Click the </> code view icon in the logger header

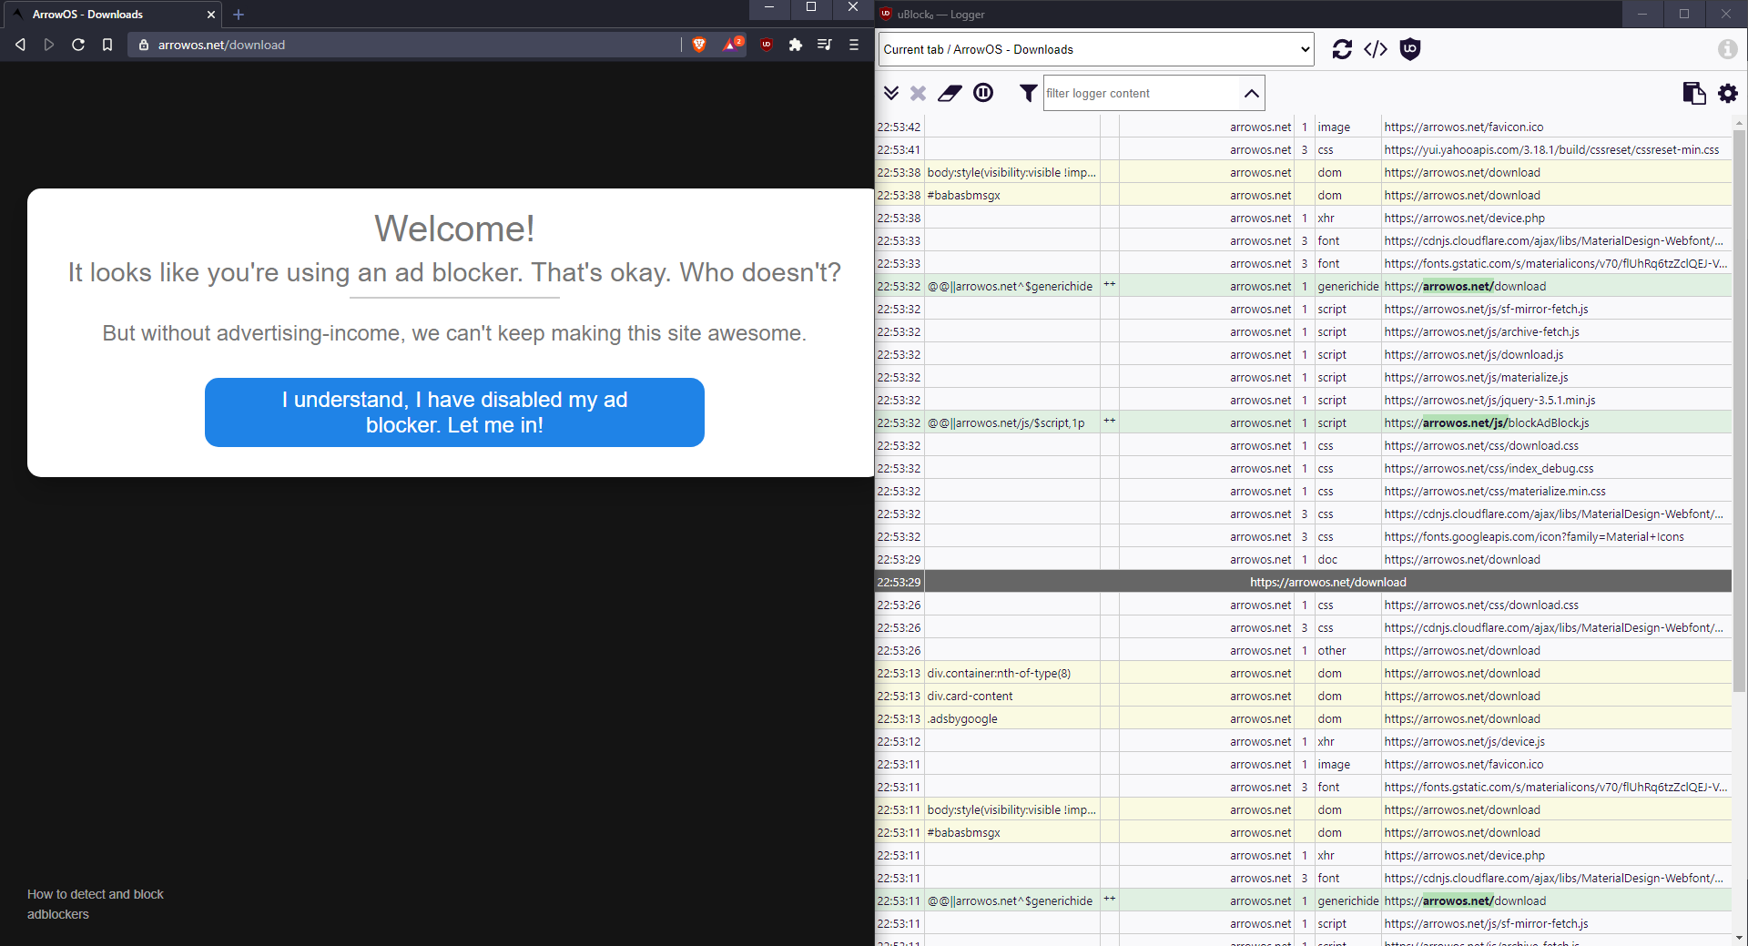[1375, 49]
